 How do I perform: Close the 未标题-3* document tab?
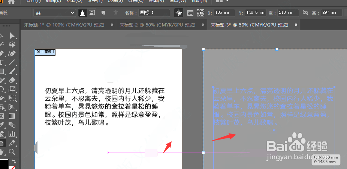pyautogui.click(x=296, y=25)
